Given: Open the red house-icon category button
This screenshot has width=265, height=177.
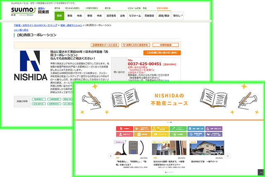Looking at the screenshot, I should point(125,129).
